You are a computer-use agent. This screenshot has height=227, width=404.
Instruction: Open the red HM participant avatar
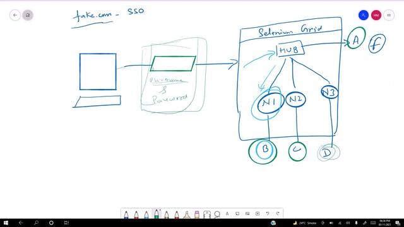(376, 15)
